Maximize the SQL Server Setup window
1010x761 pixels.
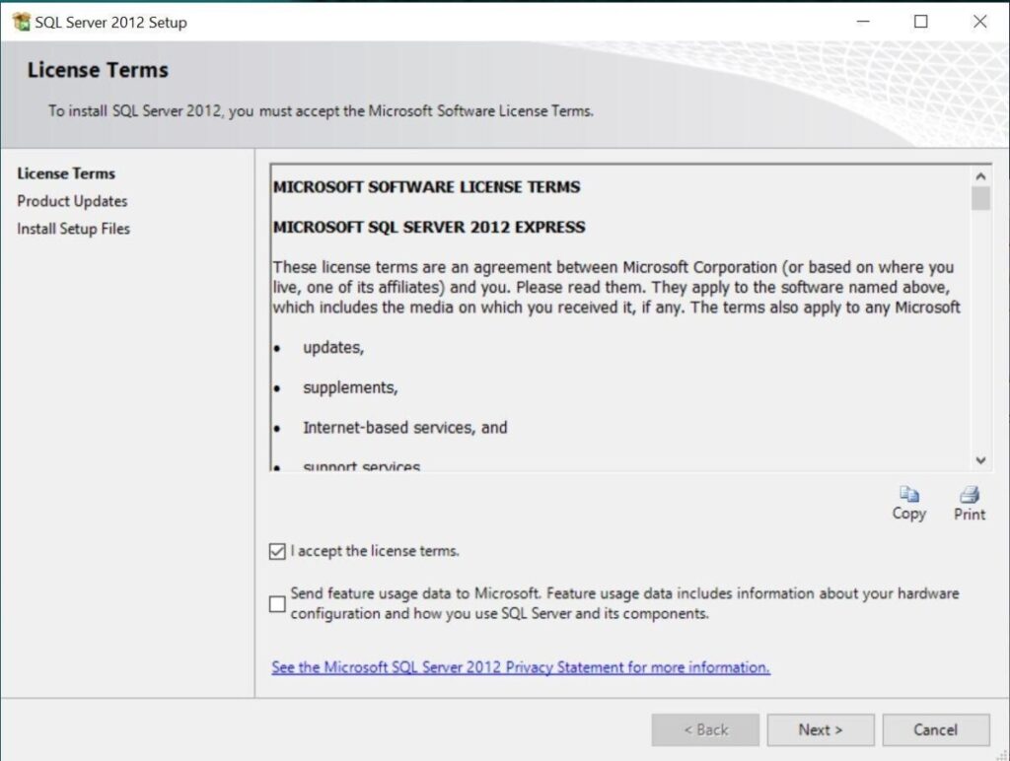pyautogui.click(x=921, y=21)
